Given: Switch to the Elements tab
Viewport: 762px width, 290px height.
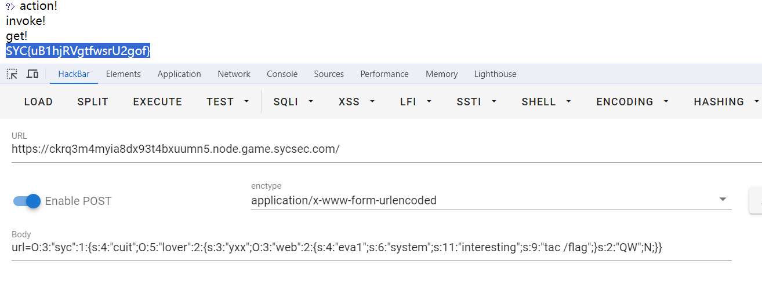Looking at the screenshot, I should tap(123, 74).
